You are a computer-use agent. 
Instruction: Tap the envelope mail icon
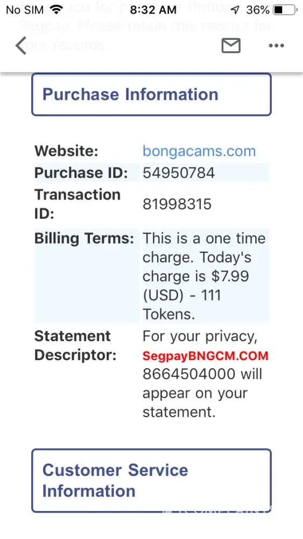click(x=231, y=46)
